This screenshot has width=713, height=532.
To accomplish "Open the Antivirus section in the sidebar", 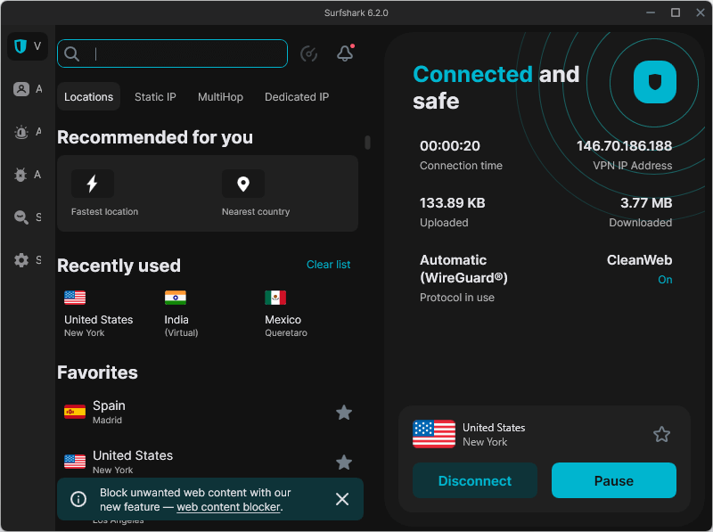I will 20,175.
